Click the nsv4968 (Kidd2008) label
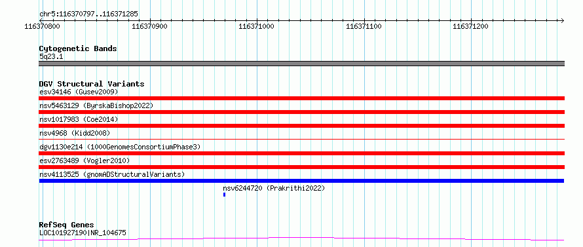Image resolution: width=583 pixels, height=247 pixels. pyautogui.click(x=75, y=133)
